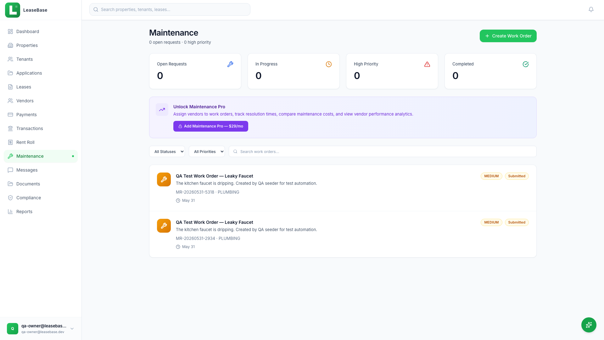This screenshot has width=604, height=340.
Task: Open the notifications bell
Action: pos(591,9)
